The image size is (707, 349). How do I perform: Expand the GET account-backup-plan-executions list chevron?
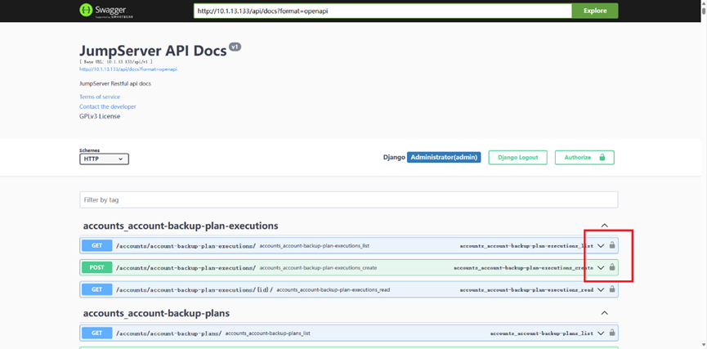[x=601, y=245]
